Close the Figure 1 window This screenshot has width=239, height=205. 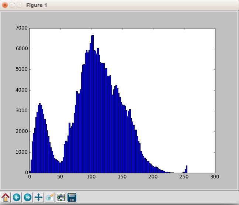tap(5, 5)
